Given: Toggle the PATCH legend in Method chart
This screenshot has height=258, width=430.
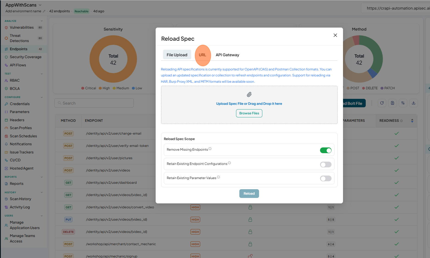Looking at the screenshot, I should [x=388, y=88].
